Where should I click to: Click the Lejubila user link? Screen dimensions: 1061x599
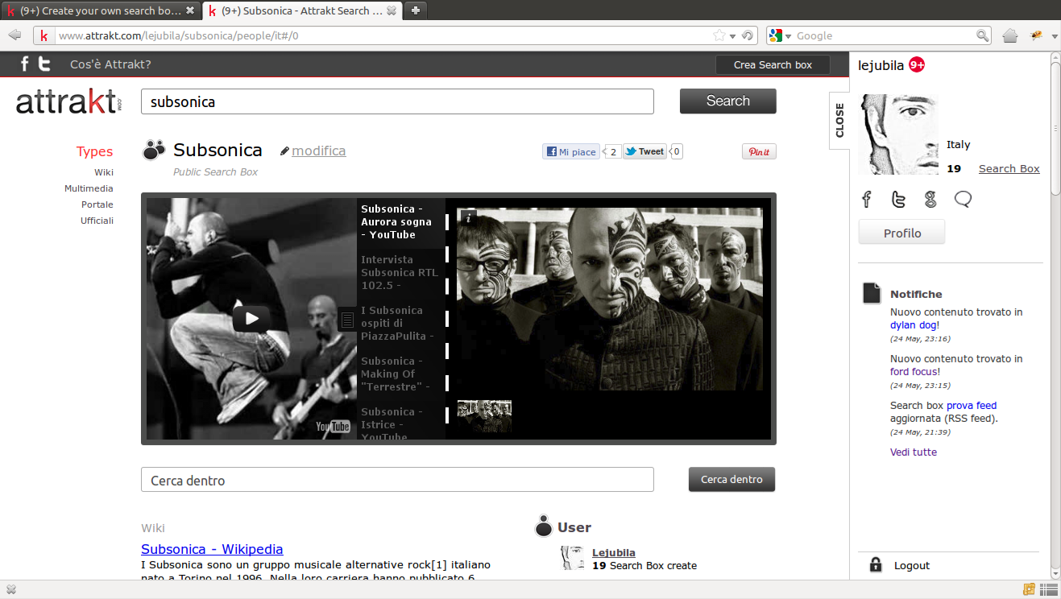tap(614, 552)
